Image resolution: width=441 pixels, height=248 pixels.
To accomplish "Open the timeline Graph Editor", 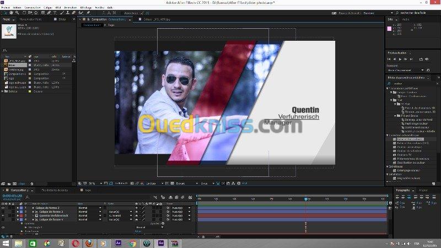I will pyautogui.click(x=190, y=197).
